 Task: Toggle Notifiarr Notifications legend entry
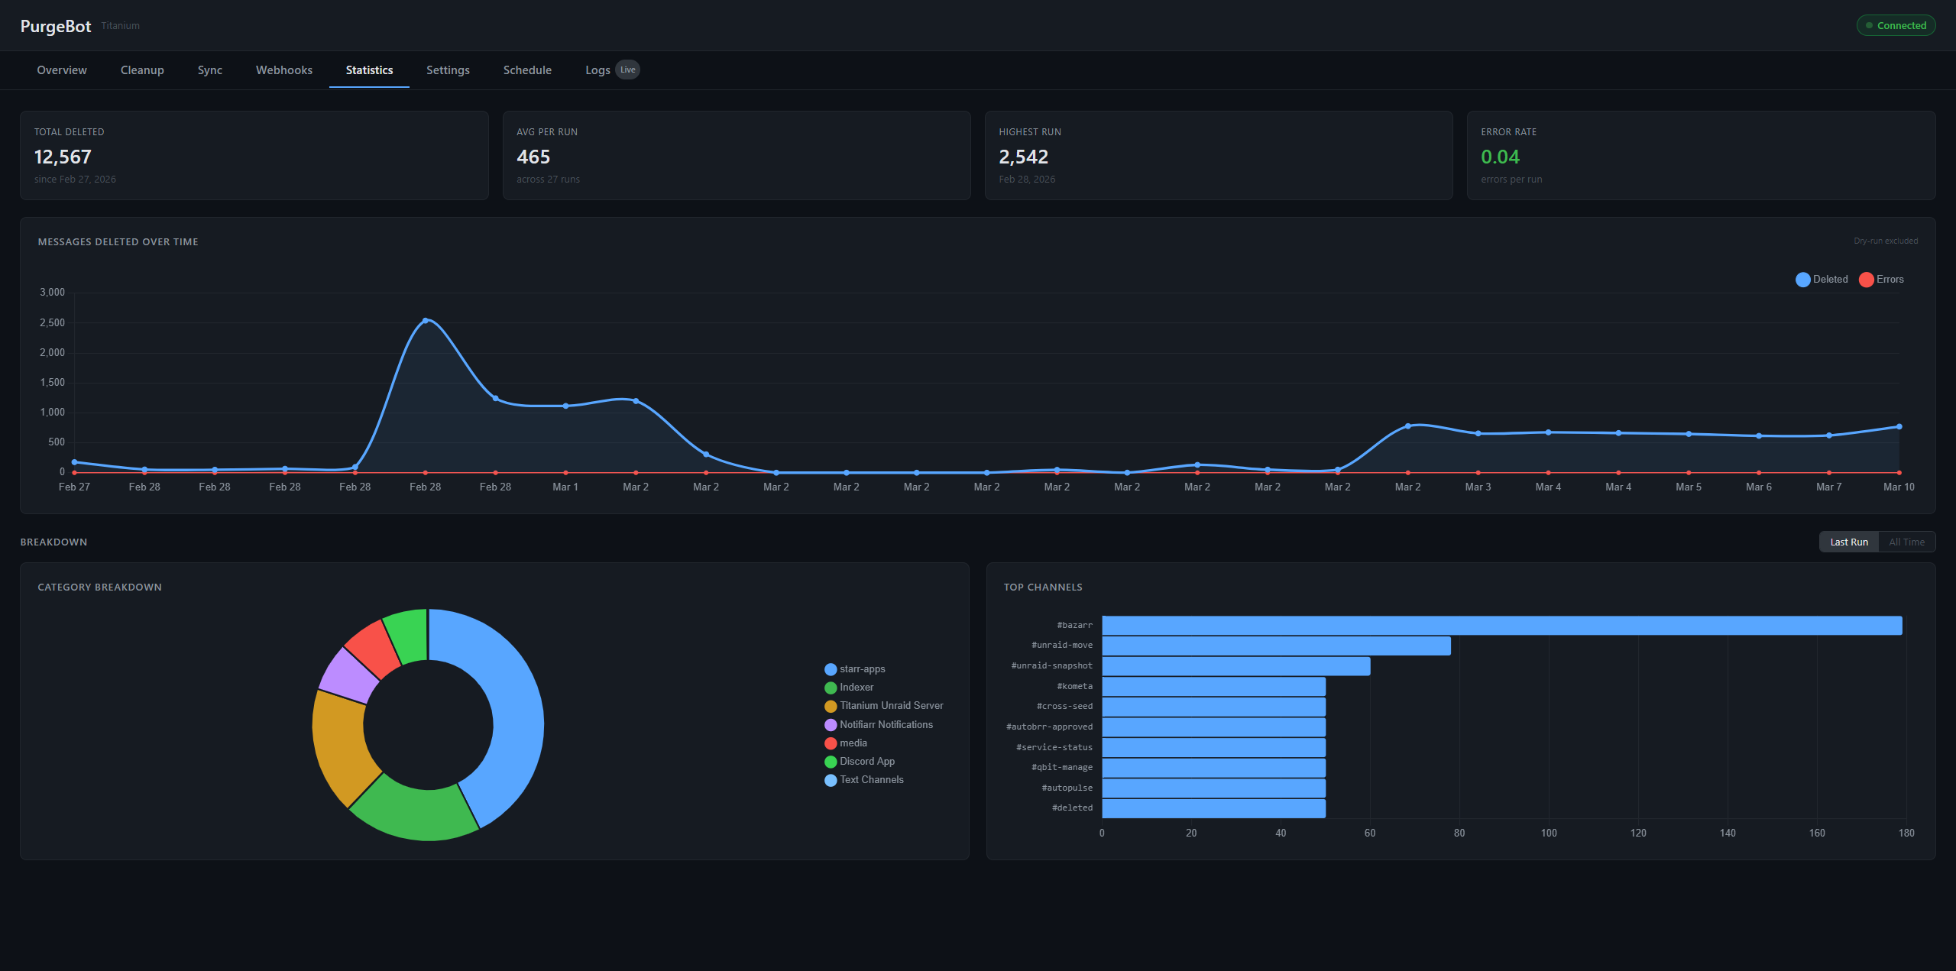point(879,725)
